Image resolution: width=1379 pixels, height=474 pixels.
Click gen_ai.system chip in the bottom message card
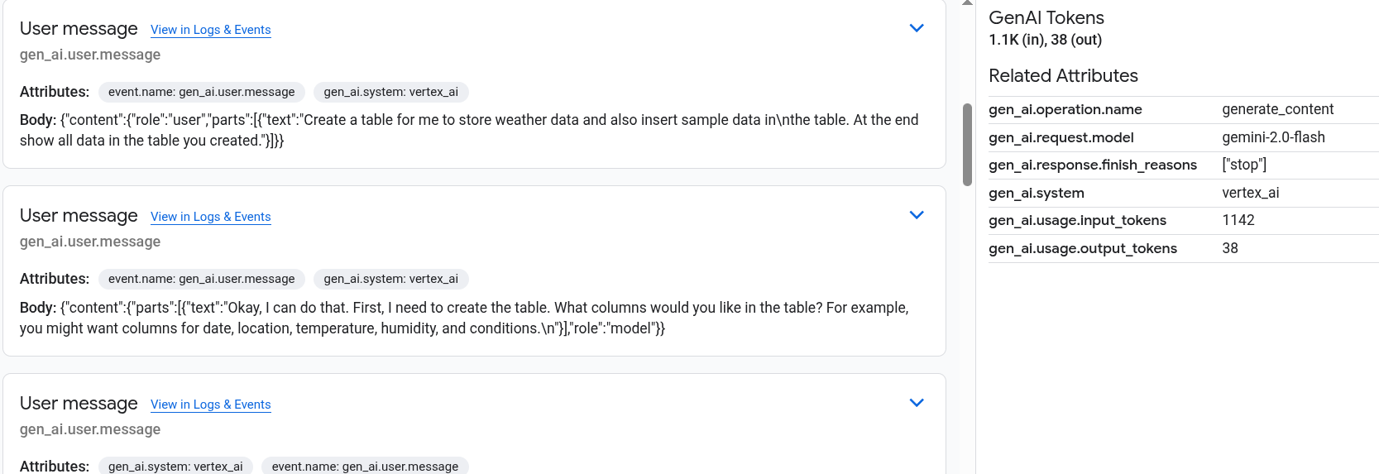click(x=175, y=467)
